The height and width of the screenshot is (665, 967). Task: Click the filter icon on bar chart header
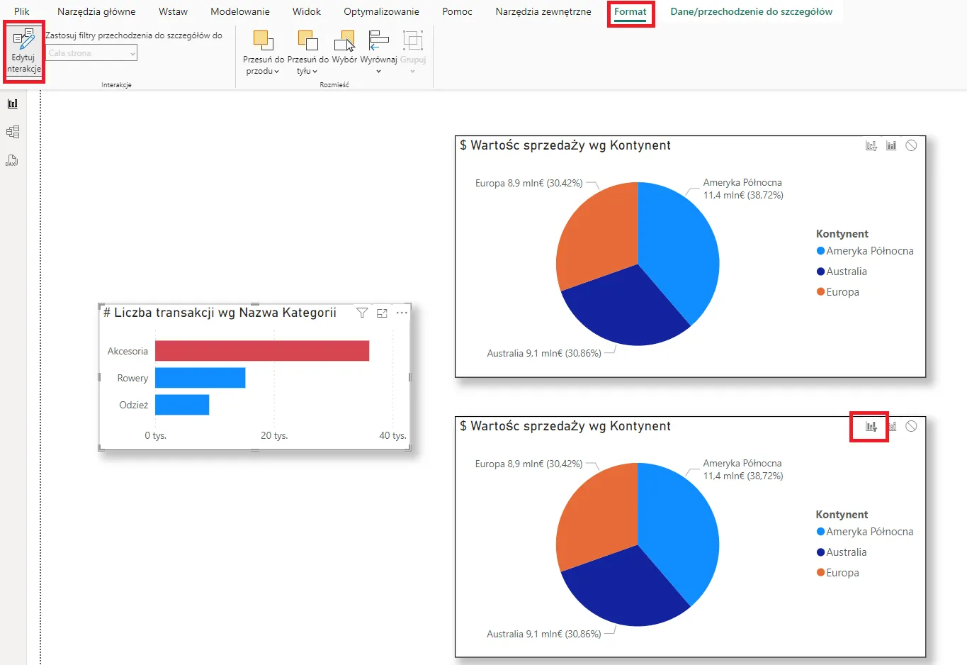[x=362, y=313]
